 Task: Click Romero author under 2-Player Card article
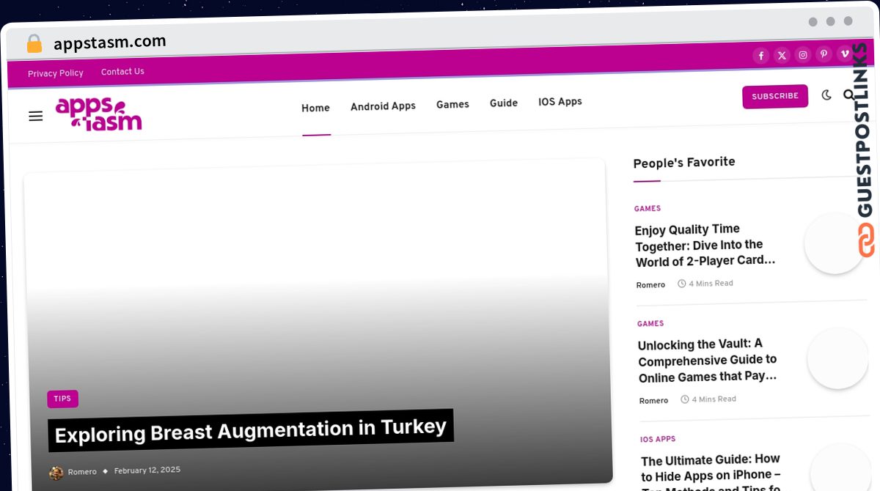point(650,285)
